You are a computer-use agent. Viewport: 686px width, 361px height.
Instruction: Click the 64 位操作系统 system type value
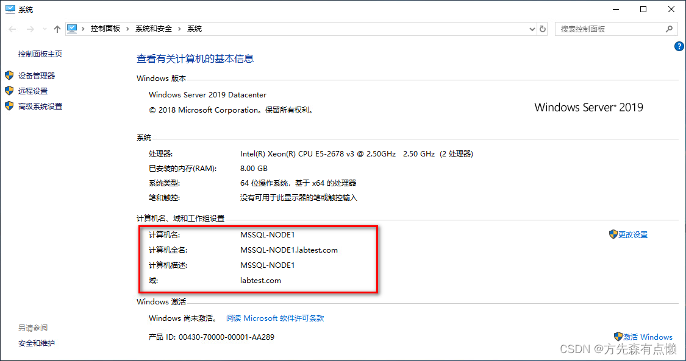(x=298, y=183)
